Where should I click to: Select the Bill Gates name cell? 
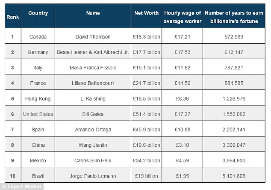93,114
